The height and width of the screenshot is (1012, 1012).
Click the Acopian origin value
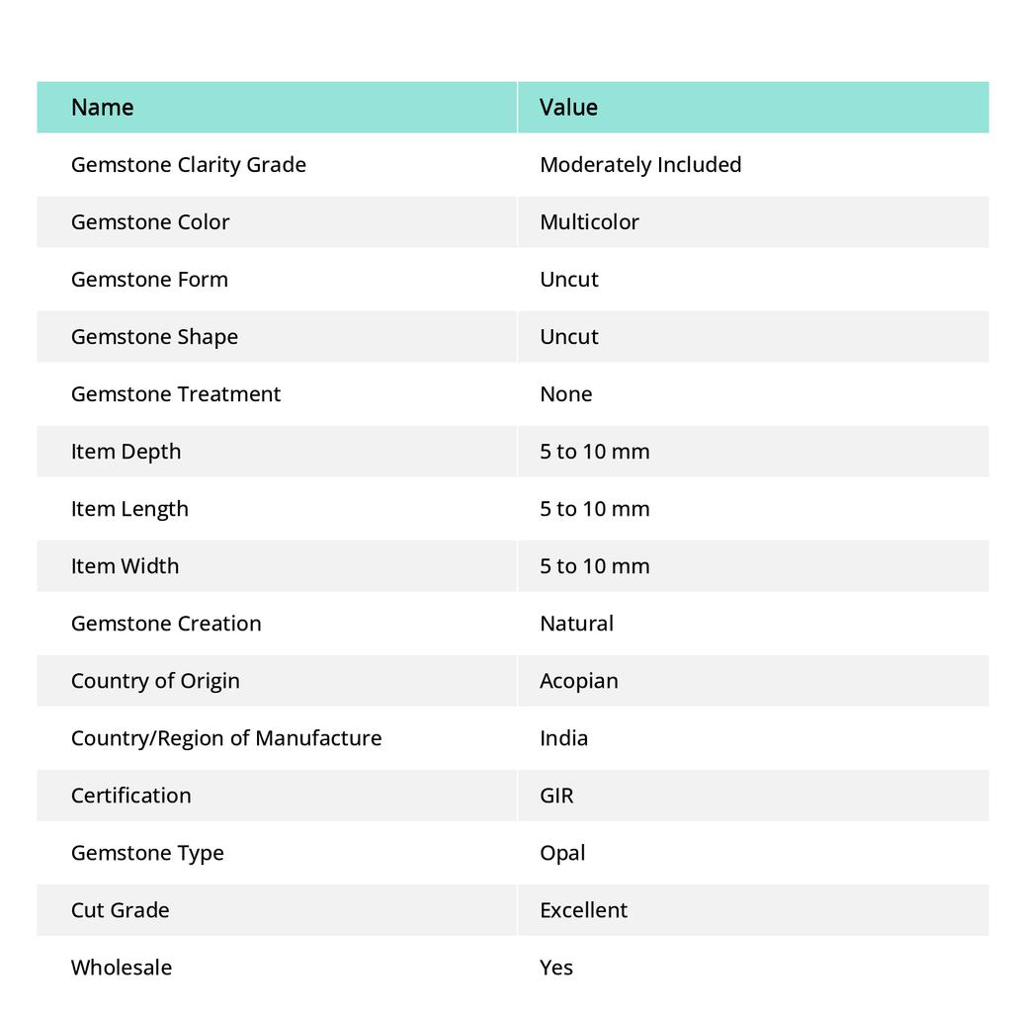tap(579, 681)
